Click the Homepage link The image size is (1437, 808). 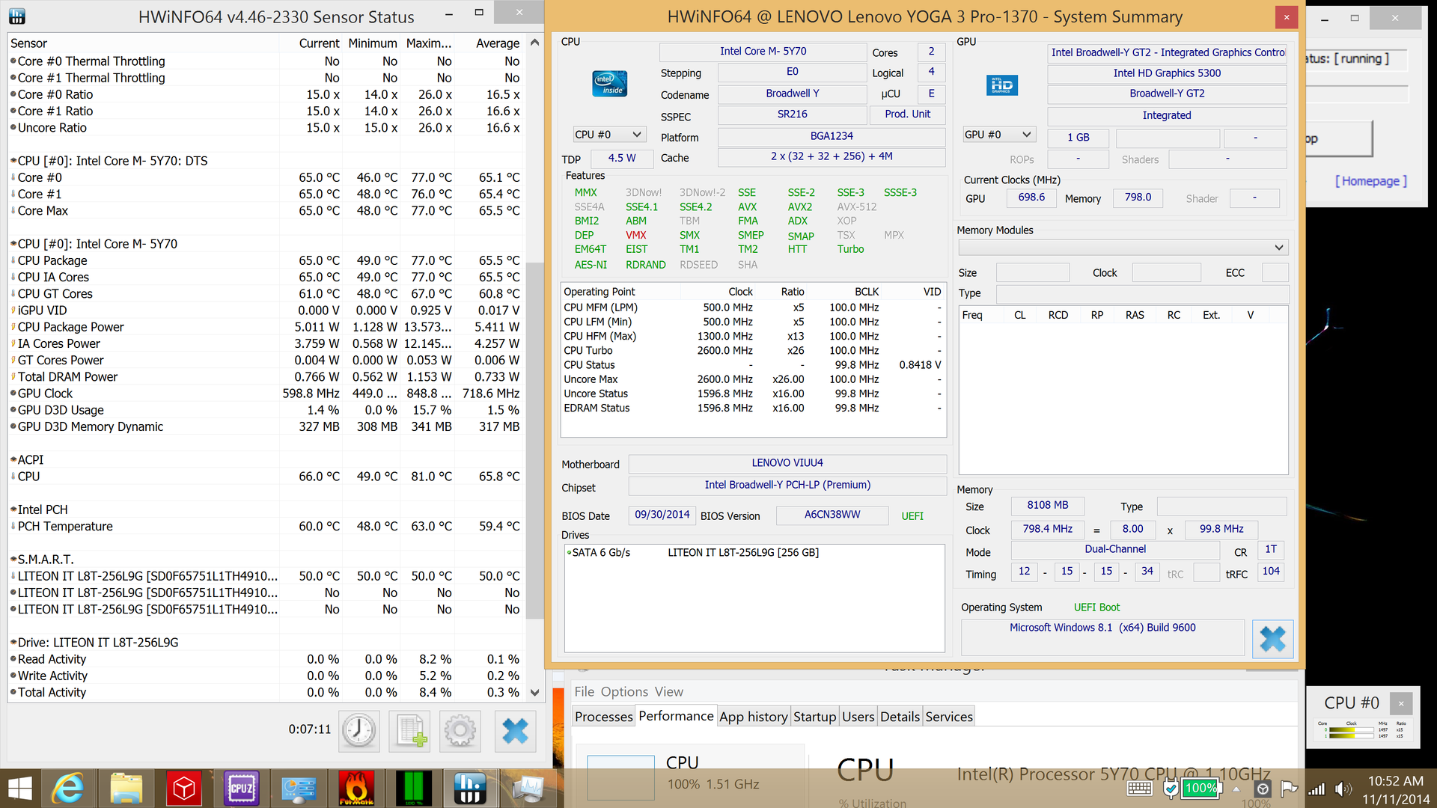1370,181
